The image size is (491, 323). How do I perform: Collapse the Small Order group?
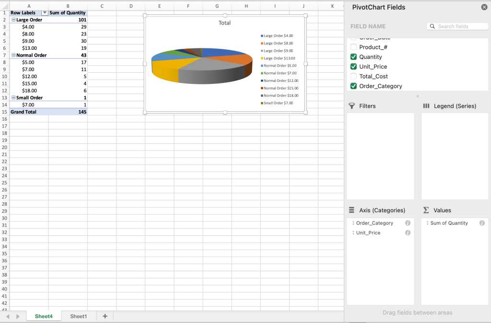(x=13, y=98)
